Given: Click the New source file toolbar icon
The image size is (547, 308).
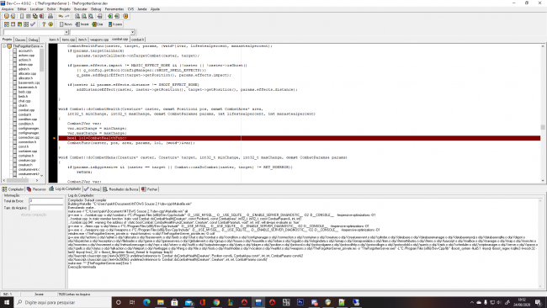Looking at the screenshot, I should coord(22,16).
